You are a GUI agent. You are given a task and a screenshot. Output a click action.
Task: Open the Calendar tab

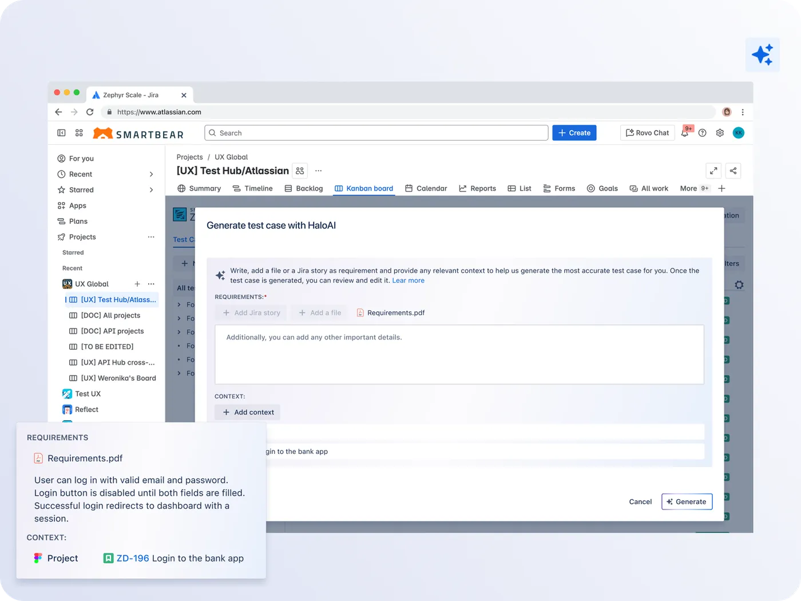(x=426, y=188)
